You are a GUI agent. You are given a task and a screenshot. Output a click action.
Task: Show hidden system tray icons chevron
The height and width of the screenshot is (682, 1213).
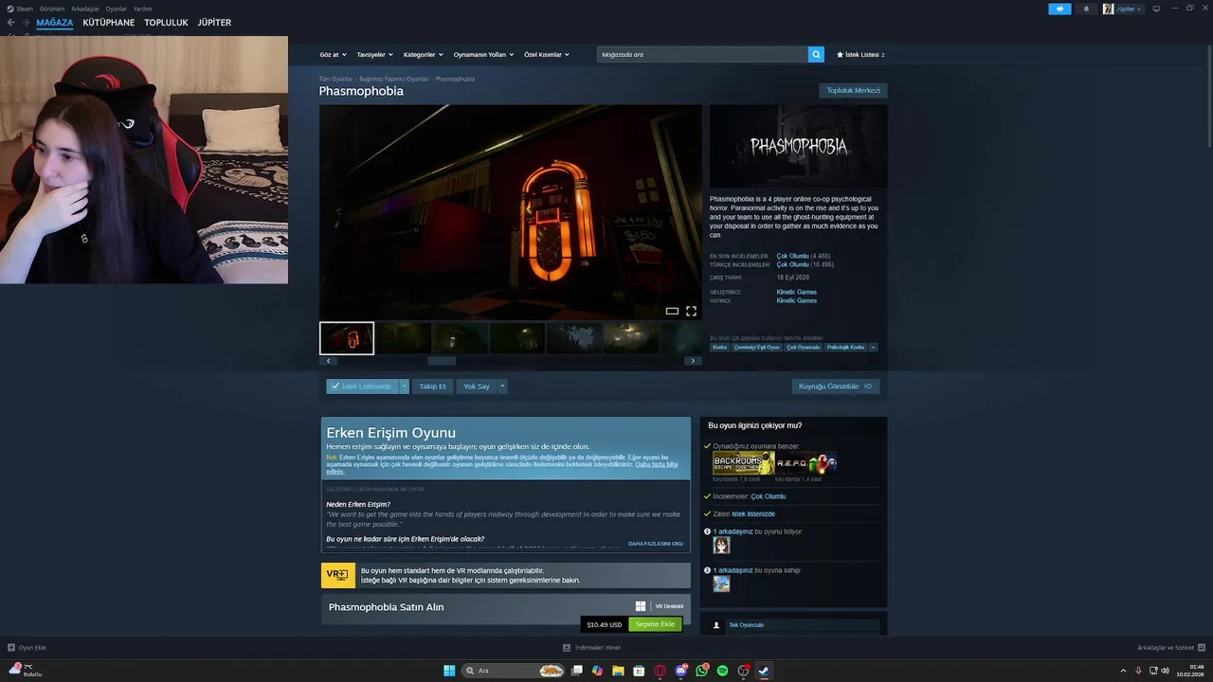pyautogui.click(x=1124, y=671)
